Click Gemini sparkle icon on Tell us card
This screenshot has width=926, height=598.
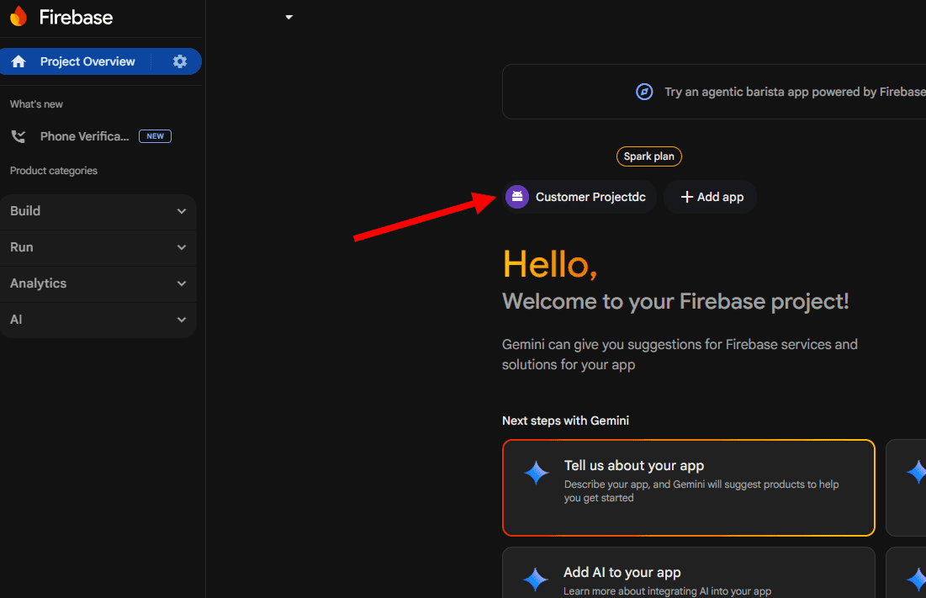(537, 473)
